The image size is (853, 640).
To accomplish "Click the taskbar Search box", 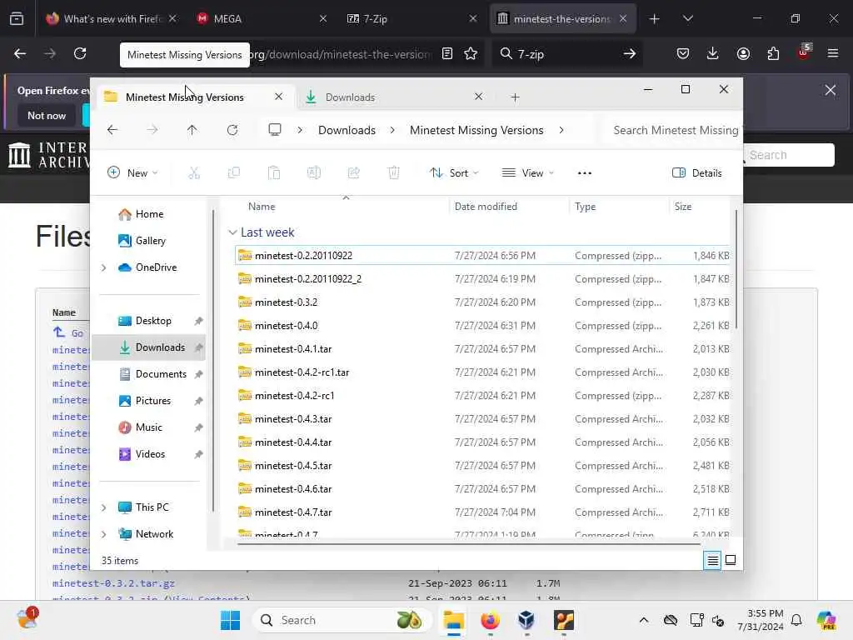I will [342, 620].
